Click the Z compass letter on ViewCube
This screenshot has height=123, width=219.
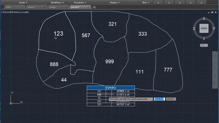pos(194,28)
